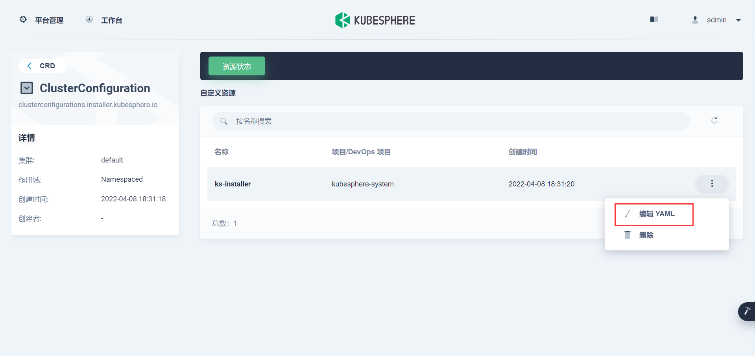Image resolution: width=755 pixels, height=356 pixels.
Task: Collapse back to CRD list with chevron
Action: [30, 66]
